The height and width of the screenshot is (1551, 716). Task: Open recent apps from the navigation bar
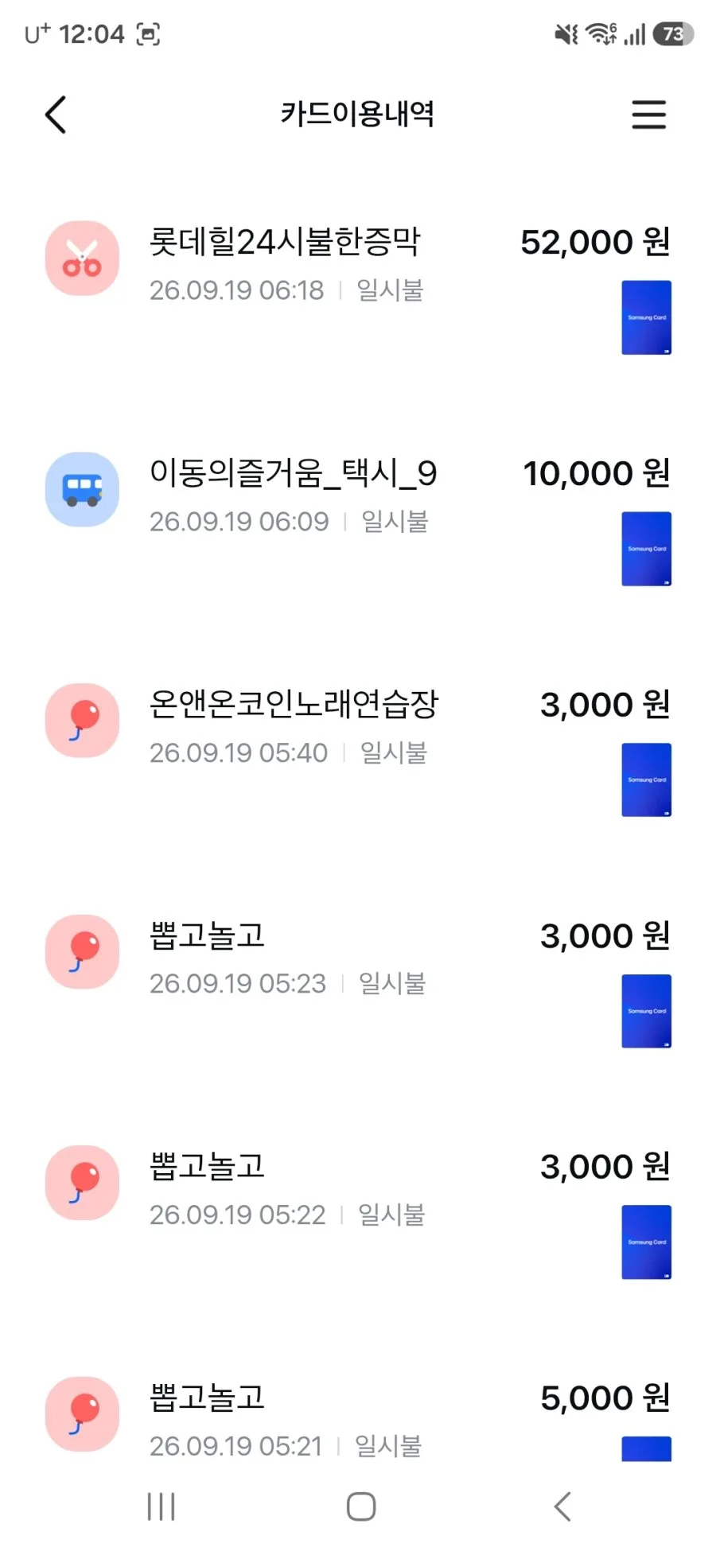coord(161,1506)
